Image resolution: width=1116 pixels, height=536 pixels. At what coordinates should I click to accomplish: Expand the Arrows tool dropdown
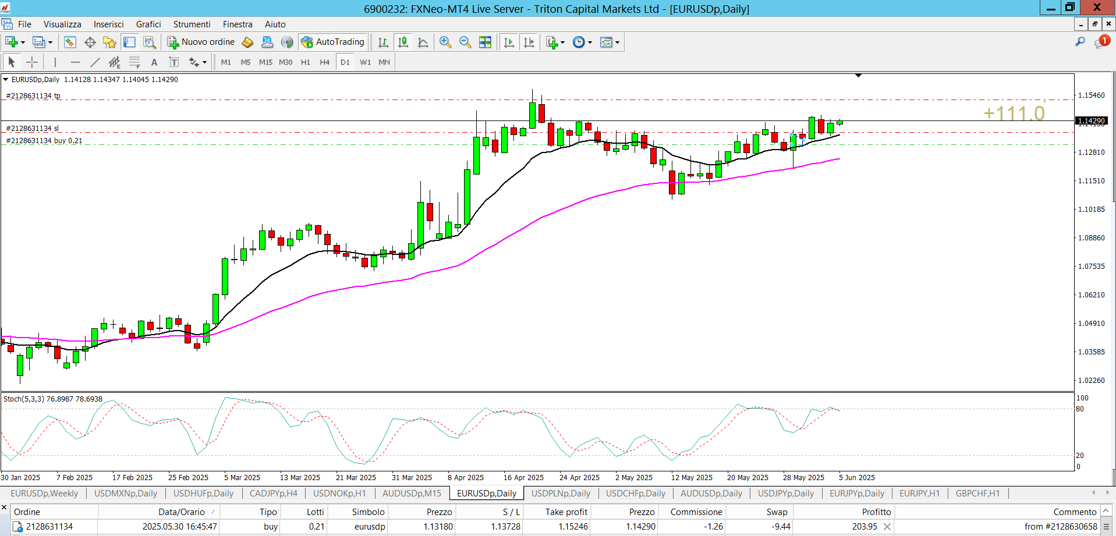[204, 62]
